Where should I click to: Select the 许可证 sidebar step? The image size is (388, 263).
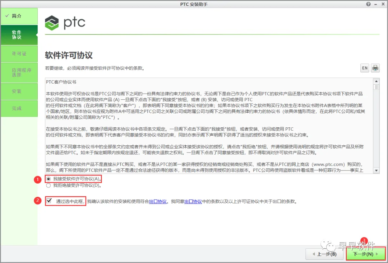pyautogui.click(x=19, y=53)
